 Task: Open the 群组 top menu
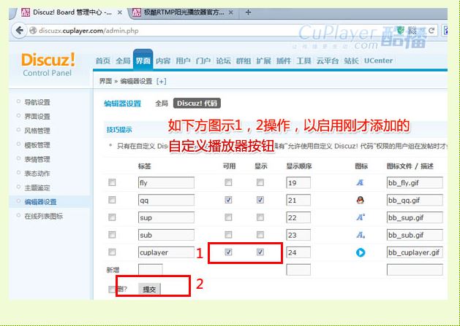(x=244, y=61)
